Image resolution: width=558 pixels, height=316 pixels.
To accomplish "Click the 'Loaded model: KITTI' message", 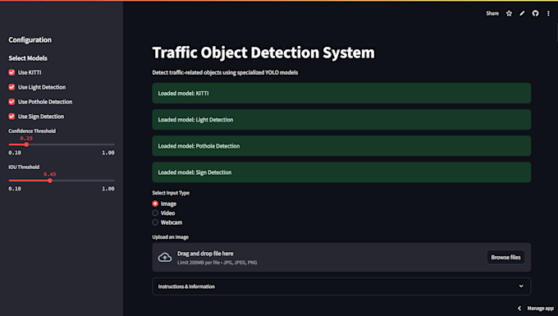I will [x=341, y=94].
